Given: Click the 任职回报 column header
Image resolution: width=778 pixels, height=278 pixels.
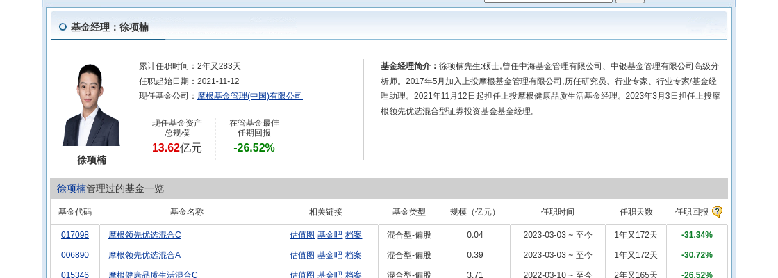Looking at the screenshot, I should (x=692, y=212).
